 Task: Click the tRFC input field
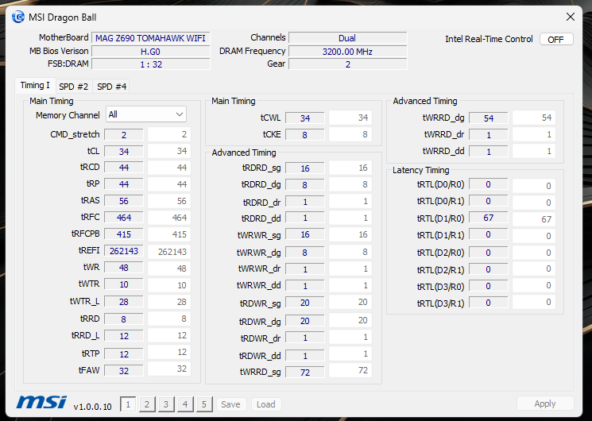click(x=124, y=218)
